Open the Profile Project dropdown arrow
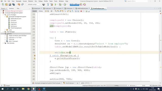The width and height of the screenshot is (162, 91). (67, 5)
